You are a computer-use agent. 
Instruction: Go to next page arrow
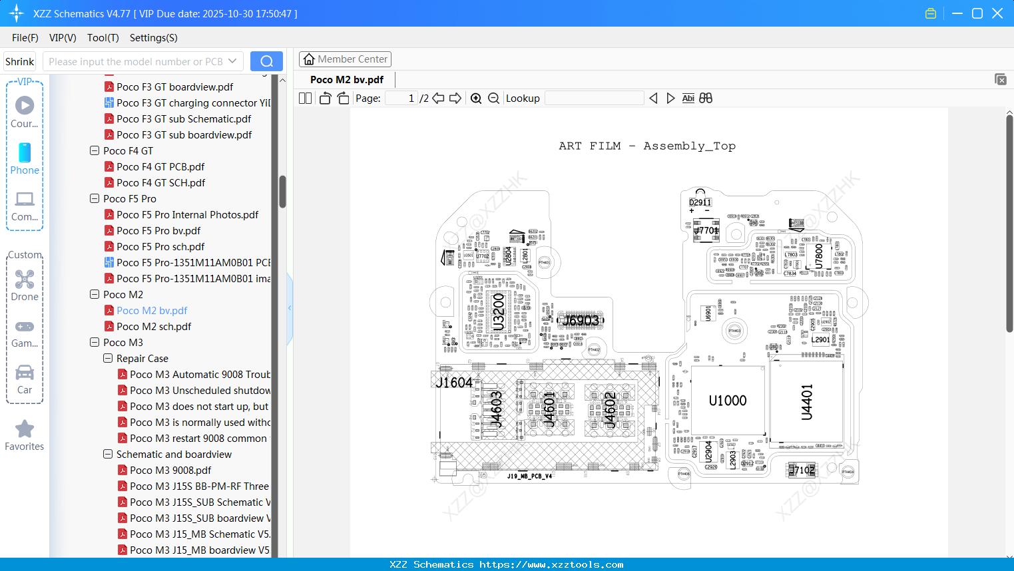(x=455, y=98)
